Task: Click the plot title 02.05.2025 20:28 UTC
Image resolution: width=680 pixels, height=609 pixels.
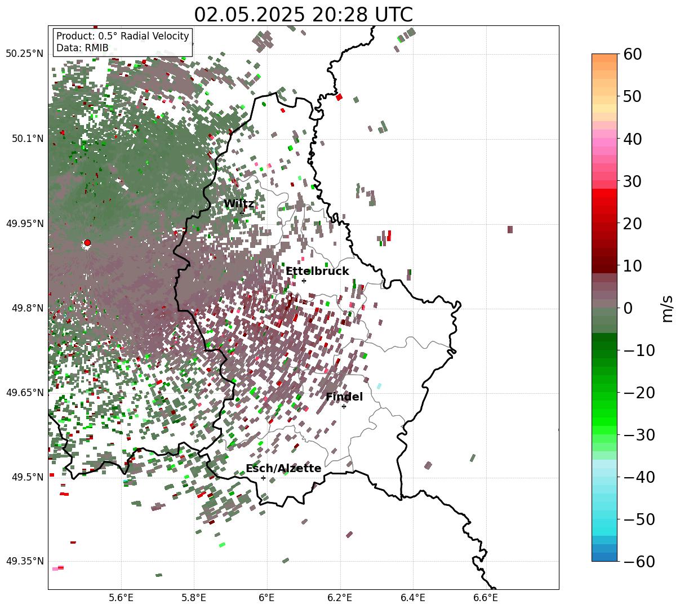Action: (303, 15)
